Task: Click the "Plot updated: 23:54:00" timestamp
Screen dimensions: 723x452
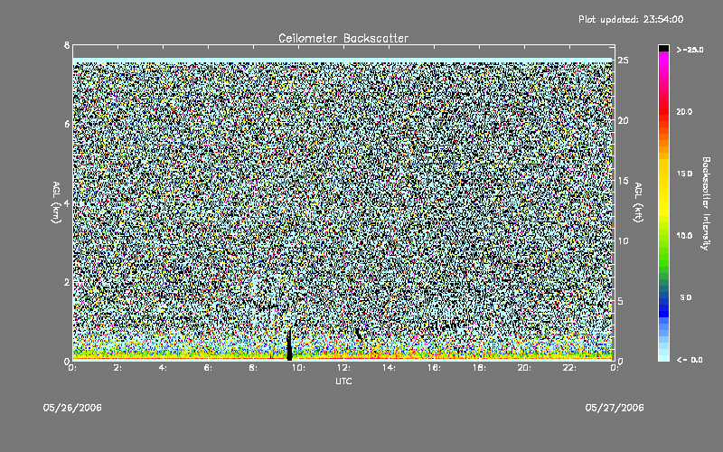Action: 631,19
